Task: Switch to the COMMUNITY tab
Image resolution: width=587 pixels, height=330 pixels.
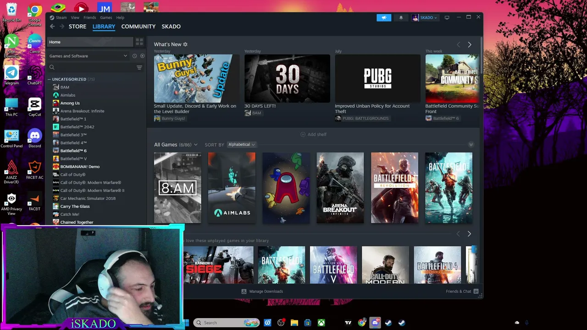Action: tap(138, 27)
